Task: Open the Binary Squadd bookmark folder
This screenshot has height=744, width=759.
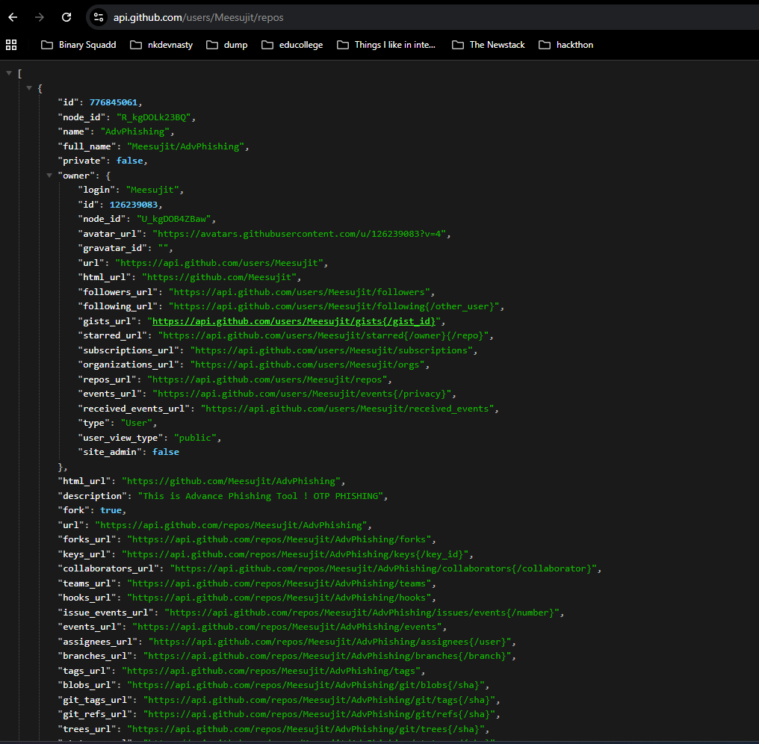Action: tap(78, 45)
